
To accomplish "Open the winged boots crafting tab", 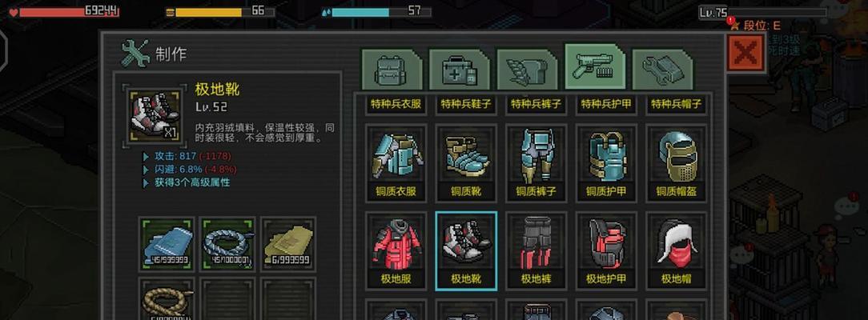I will click(526, 70).
